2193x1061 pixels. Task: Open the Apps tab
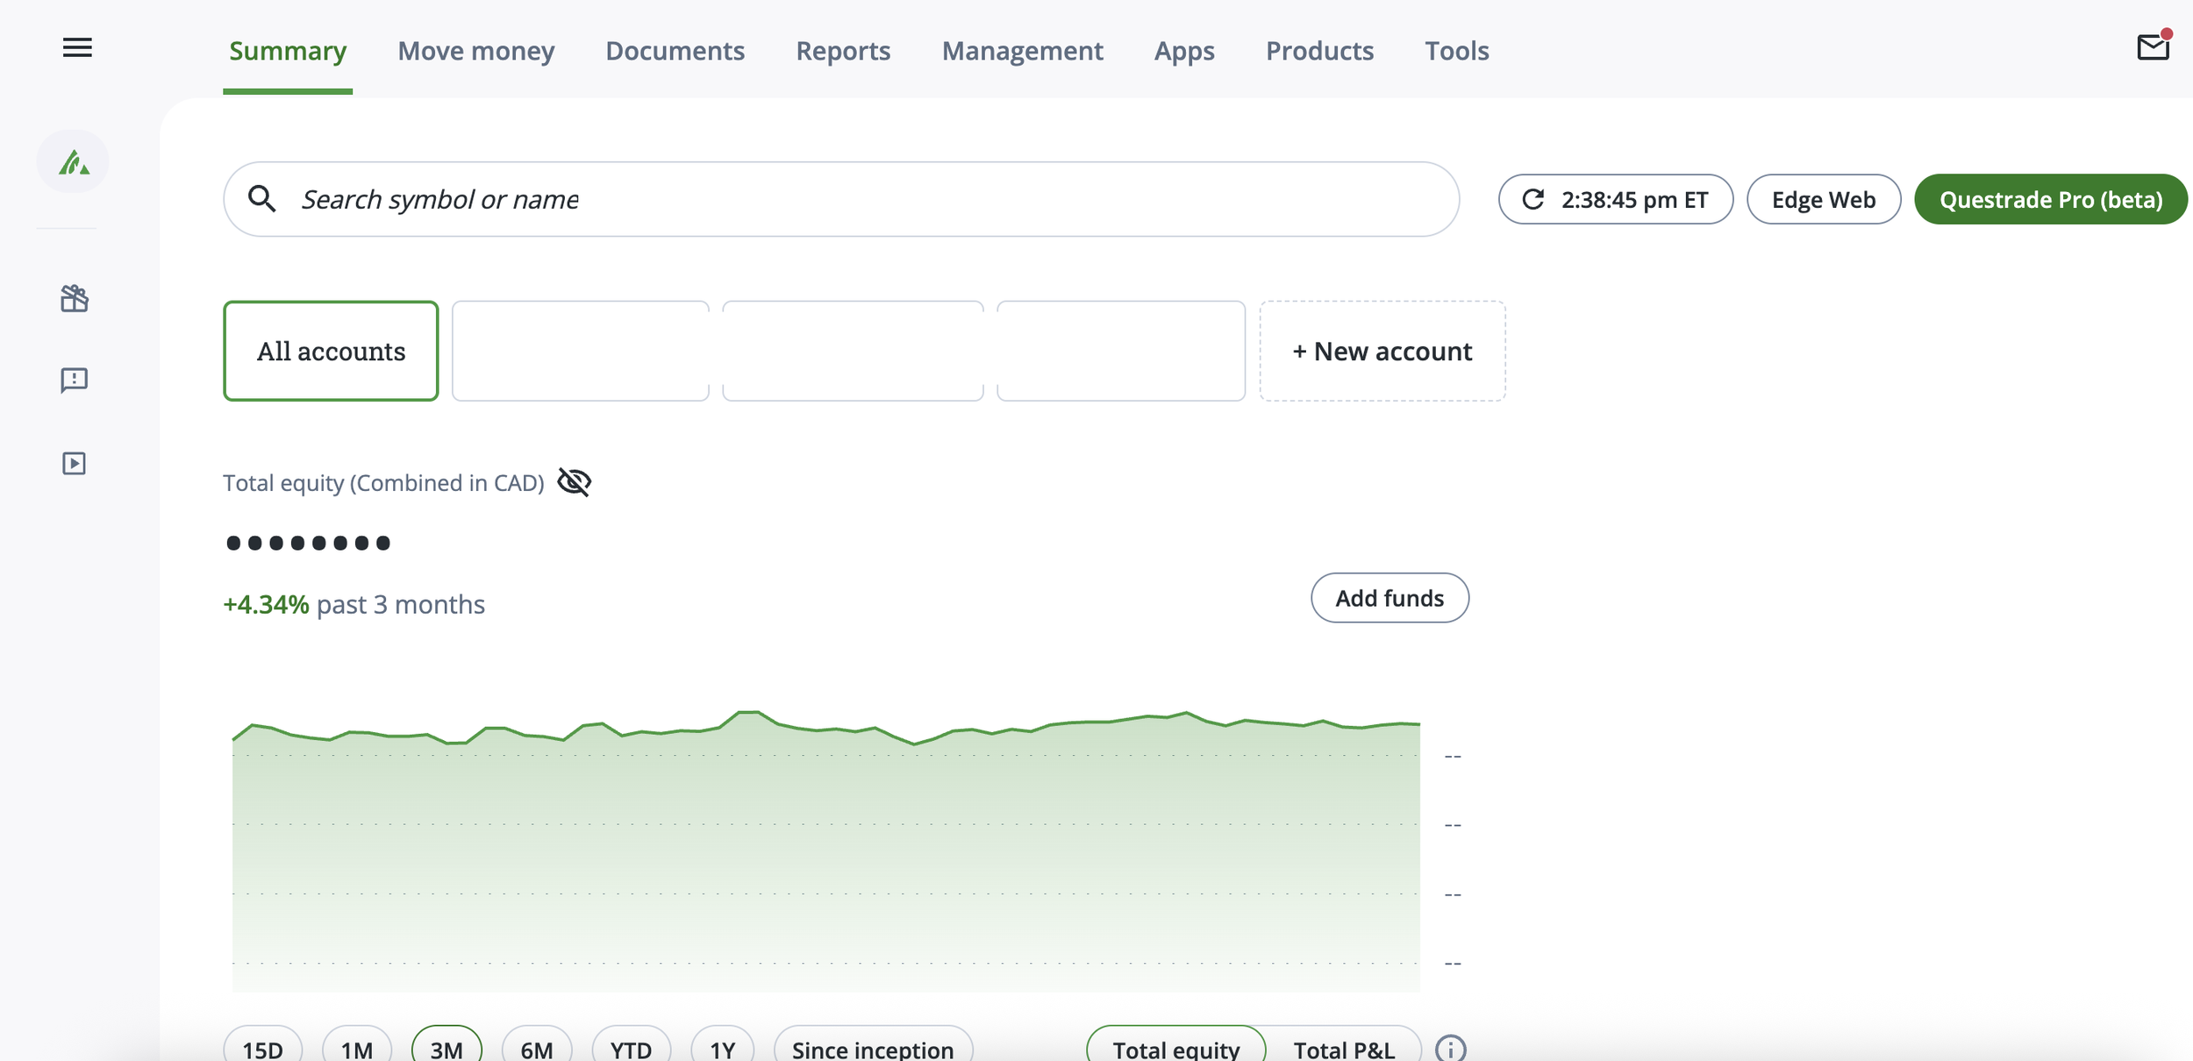(1184, 51)
